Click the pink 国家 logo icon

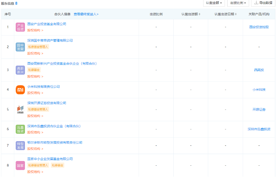(20, 165)
